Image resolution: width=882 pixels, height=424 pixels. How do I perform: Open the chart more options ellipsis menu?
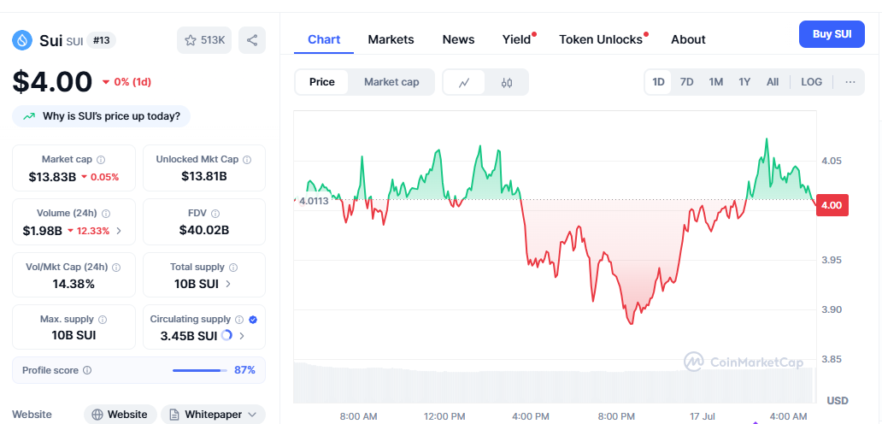pos(850,82)
